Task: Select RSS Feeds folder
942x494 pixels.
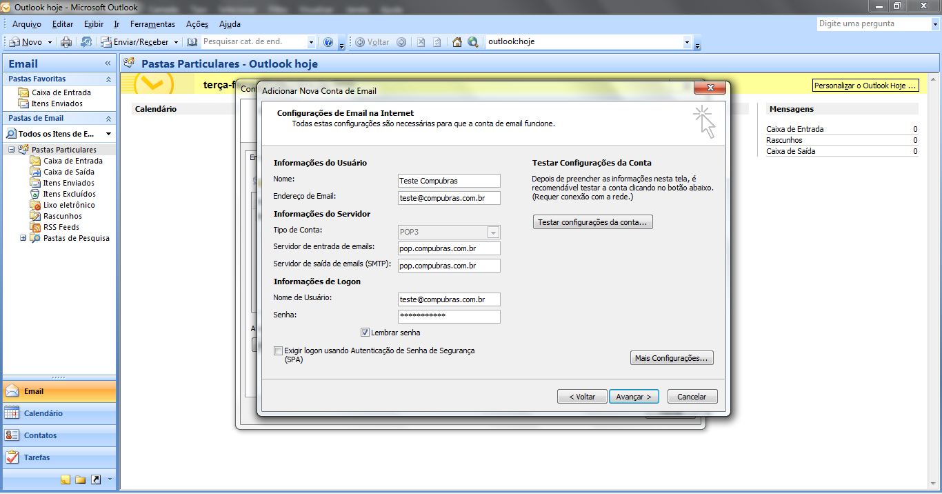Action: (x=54, y=227)
